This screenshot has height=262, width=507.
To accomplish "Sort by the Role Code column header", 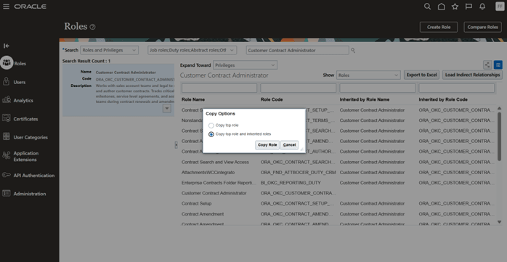I will click(x=272, y=99).
